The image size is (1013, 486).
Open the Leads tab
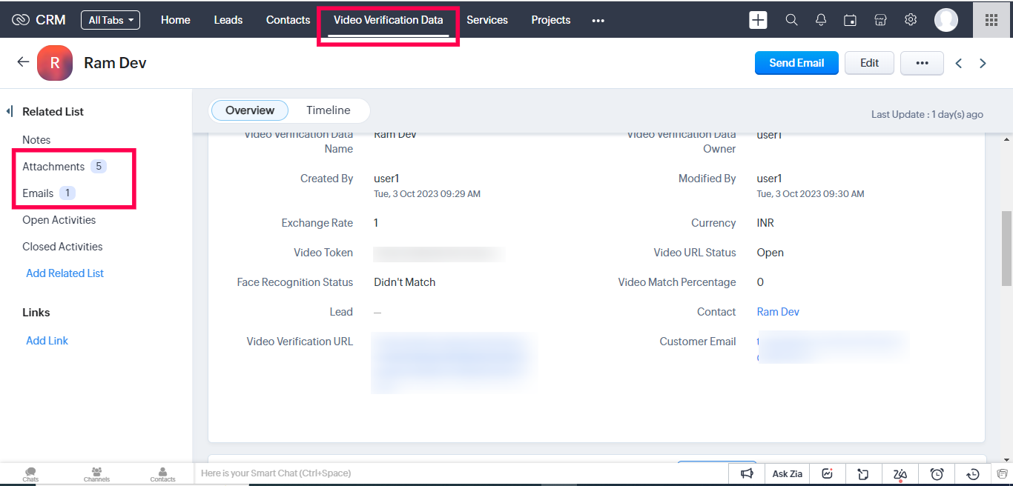pos(228,20)
